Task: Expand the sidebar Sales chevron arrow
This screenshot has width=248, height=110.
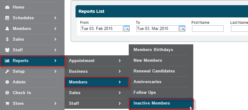Action: 55,39
